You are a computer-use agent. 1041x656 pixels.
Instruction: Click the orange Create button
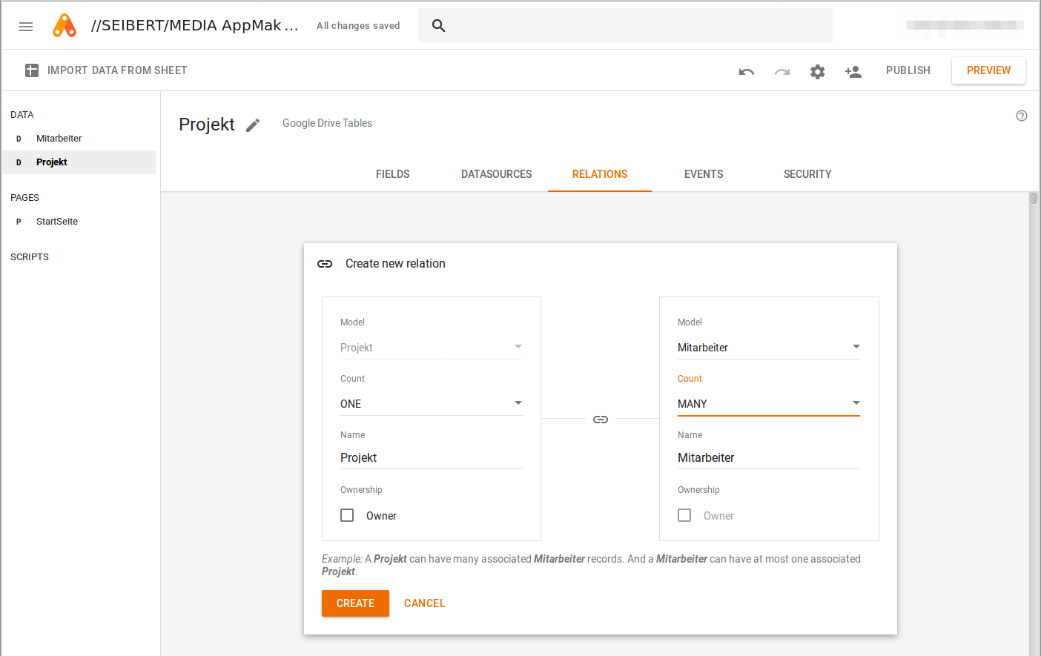[x=355, y=603]
